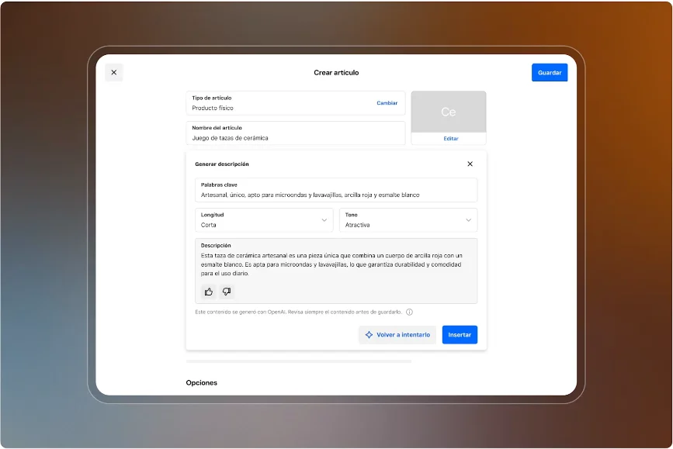Viewport: 673px width, 449px height.
Task: Open the info icon about OpenAI content
Action: (x=409, y=313)
